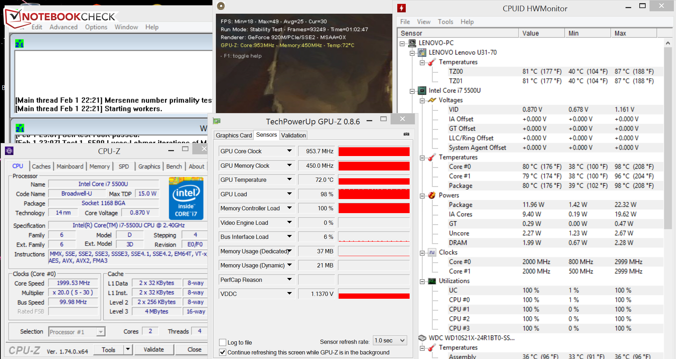
Task: Open the GPU Load sensor dropdown
Action: [289, 194]
